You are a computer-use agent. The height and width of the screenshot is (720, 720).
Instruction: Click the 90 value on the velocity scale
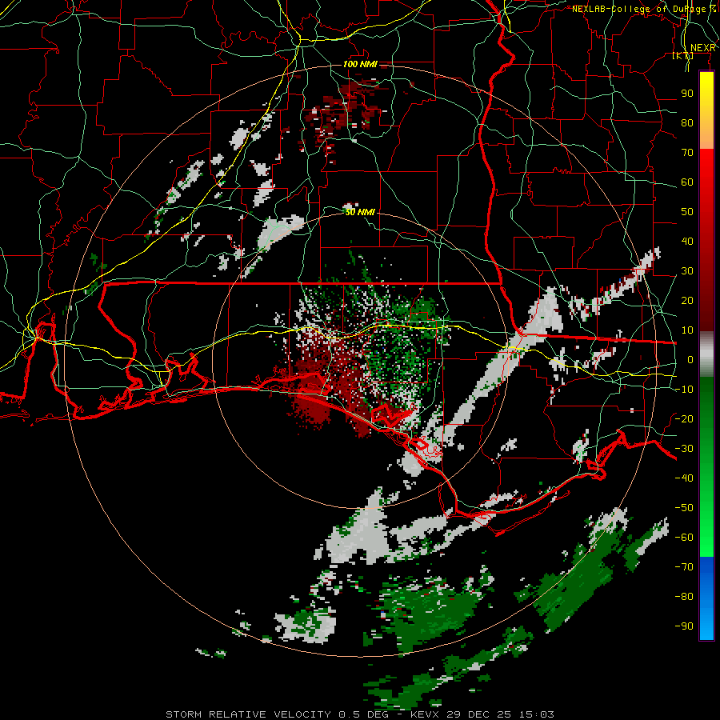point(687,94)
